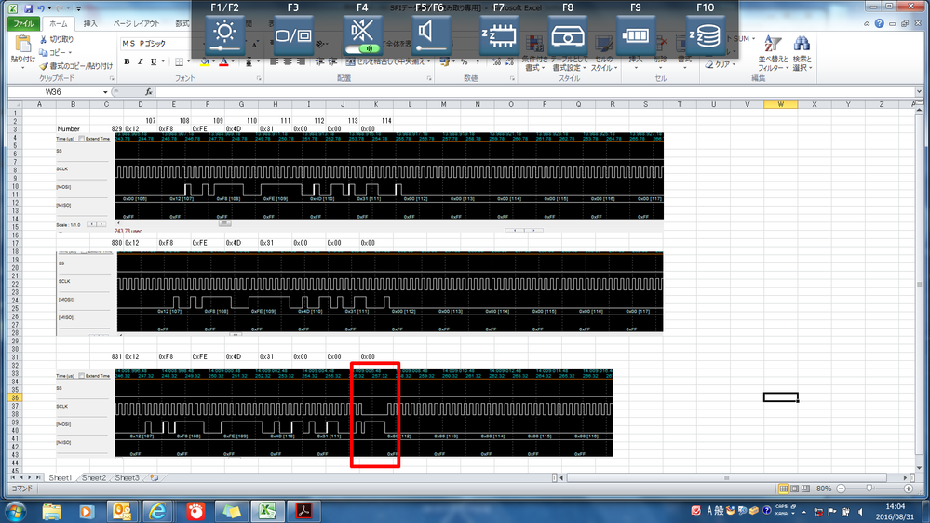Toggle the F4 mute switch in overlay
Viewport: 930px width, 523px height.
(x=362, y=35)
